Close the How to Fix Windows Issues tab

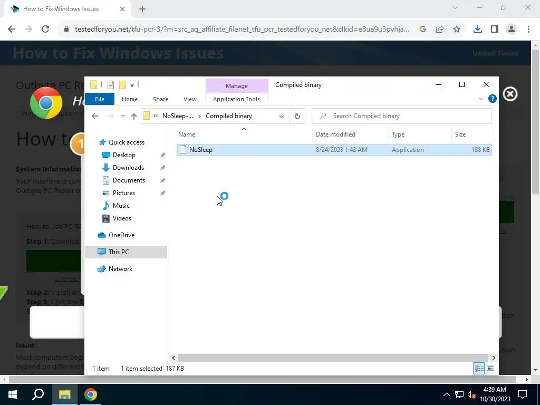coord(122,9)
